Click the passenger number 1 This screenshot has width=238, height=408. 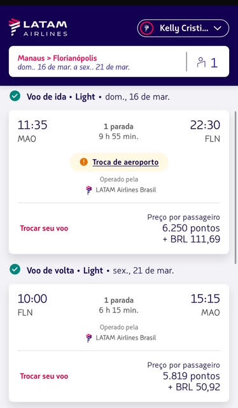214,62
